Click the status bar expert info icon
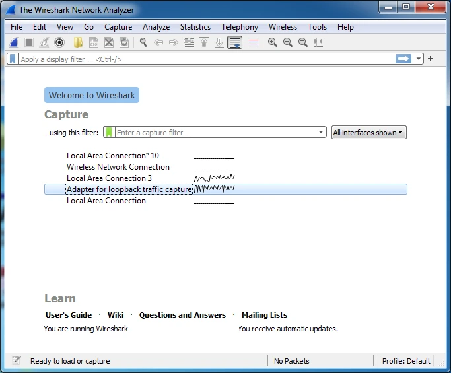451x373 pixels. 17,360
